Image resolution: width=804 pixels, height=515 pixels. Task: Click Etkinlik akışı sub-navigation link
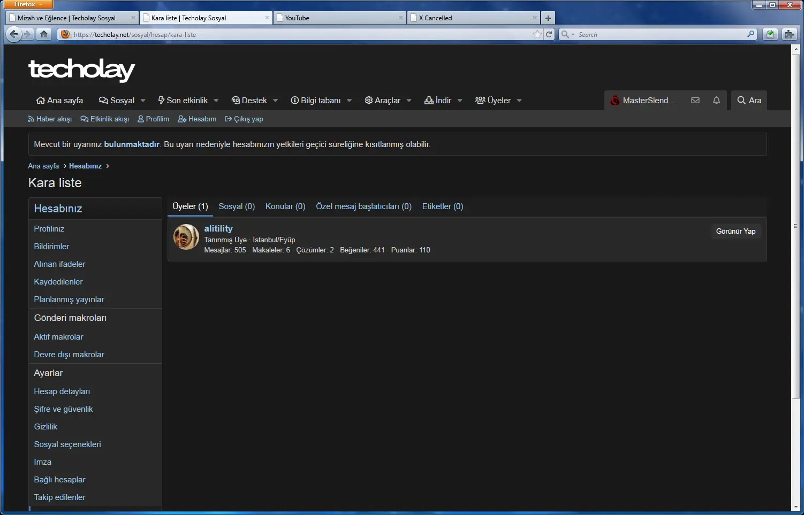click(105, 119)
